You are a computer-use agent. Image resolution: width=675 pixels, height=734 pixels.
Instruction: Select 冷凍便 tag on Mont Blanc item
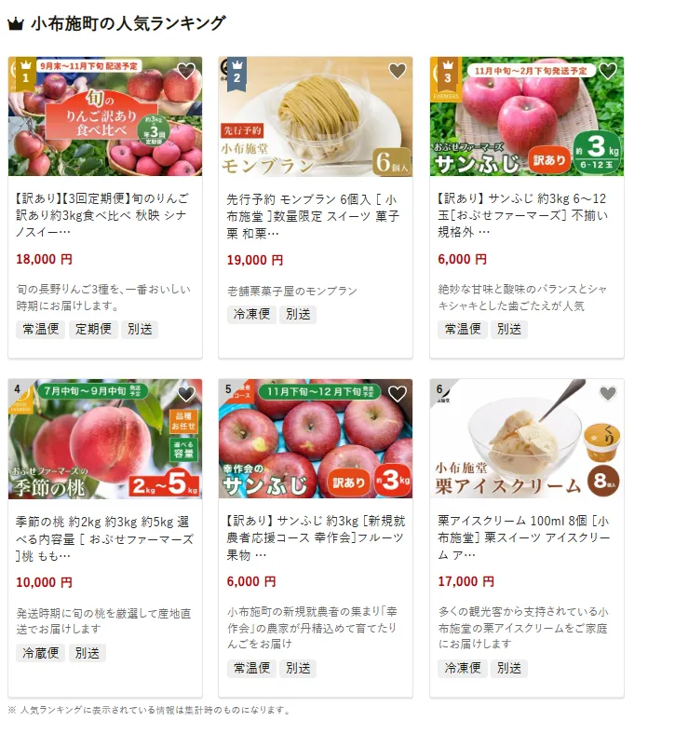tap(251, 314)
